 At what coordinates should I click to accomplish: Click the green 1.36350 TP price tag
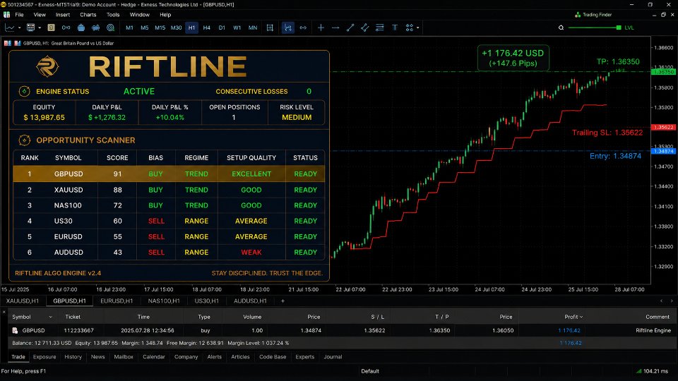664,72
